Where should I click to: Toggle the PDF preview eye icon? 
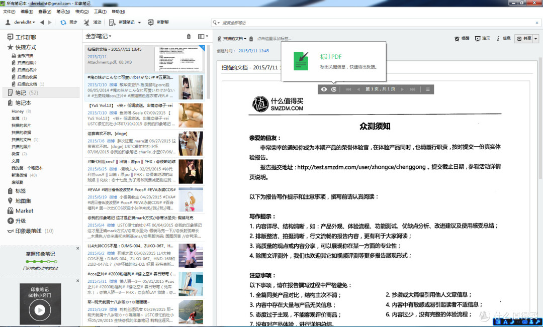(x=324, y=89)
